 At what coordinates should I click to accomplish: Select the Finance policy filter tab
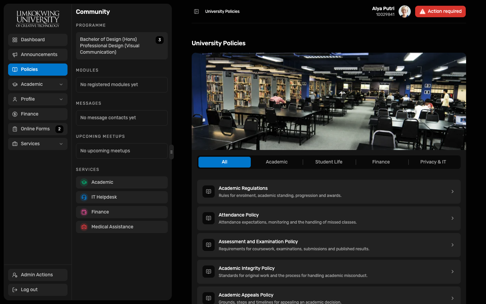click(x=381, y=162)
